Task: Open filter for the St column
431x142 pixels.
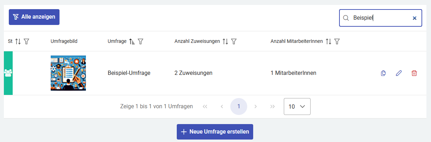Action: pyautogui.click(x=26, y=41)
